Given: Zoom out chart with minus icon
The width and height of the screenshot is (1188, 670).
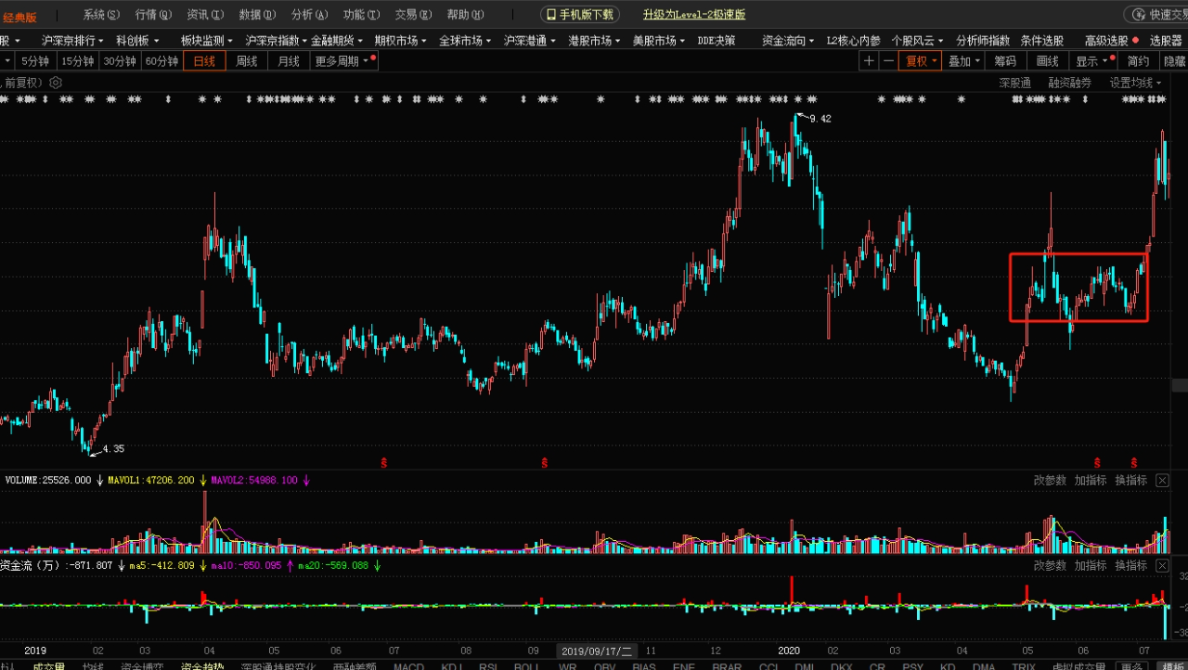Looking at the screenshot, I should (x=888, y=61).
